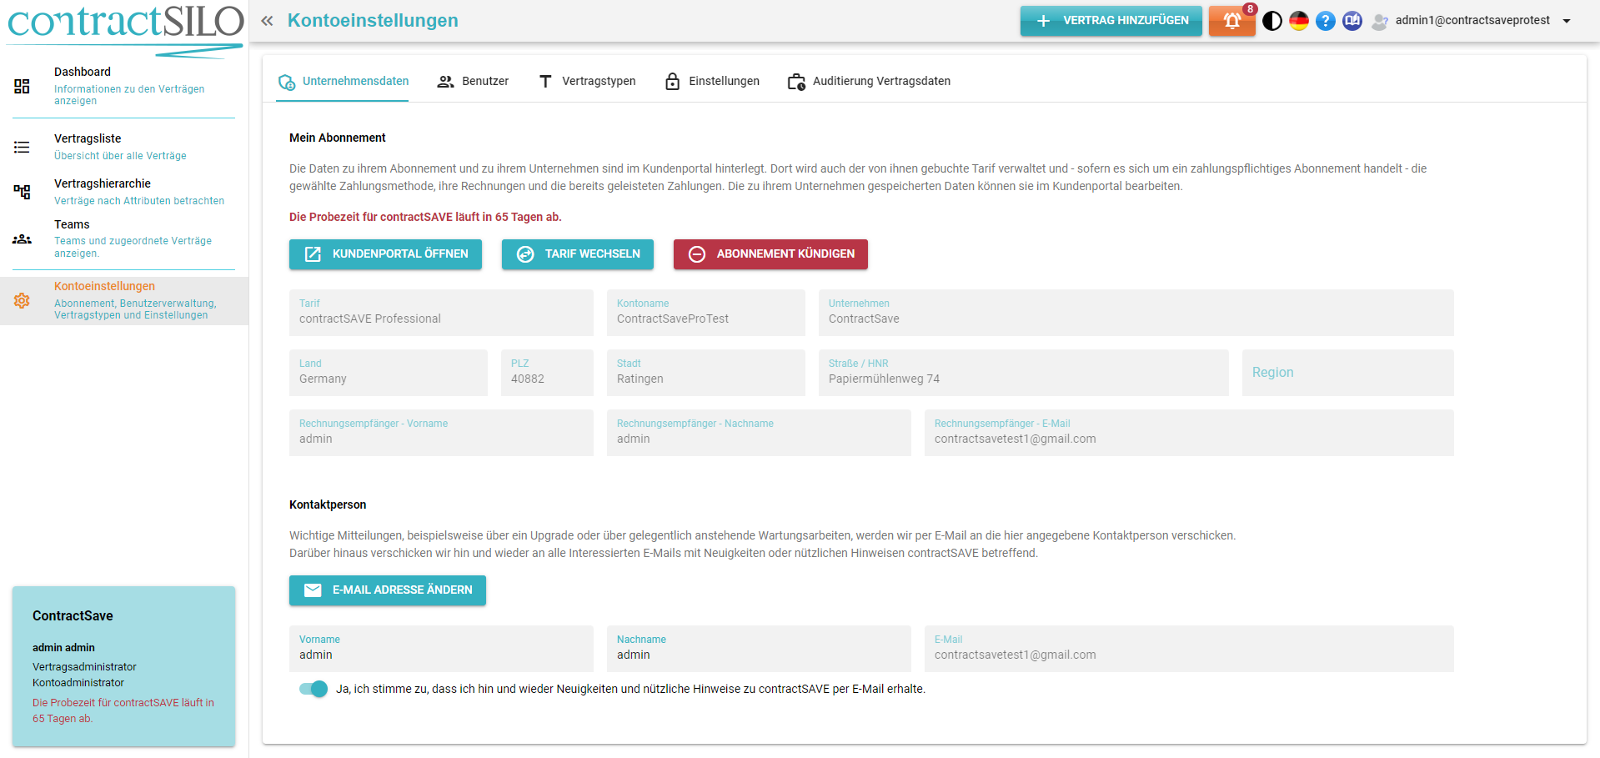Switch to Vertragstypen tab

pos(587,81)
